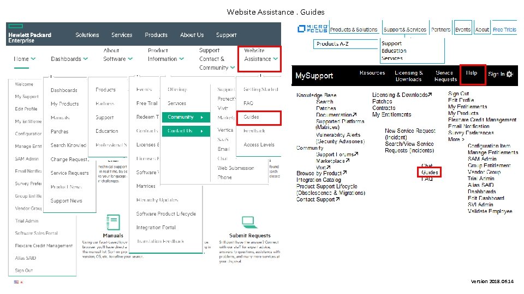
Task: Open Resources menu in MySupport bar
Action: (372, 72)
